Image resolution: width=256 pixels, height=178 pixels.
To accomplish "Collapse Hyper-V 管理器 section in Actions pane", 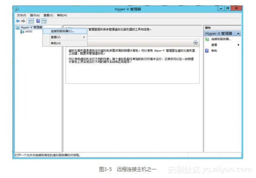I will pyautogui.click(x=238, y=34).
